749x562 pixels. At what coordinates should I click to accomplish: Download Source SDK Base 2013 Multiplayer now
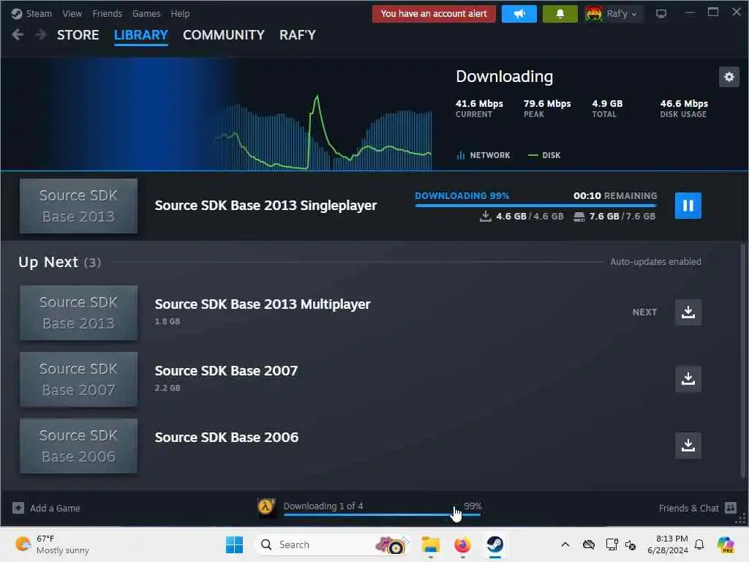point(688,312)
